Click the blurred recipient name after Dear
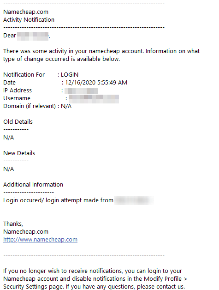219x290 pixels. point(33,36)
